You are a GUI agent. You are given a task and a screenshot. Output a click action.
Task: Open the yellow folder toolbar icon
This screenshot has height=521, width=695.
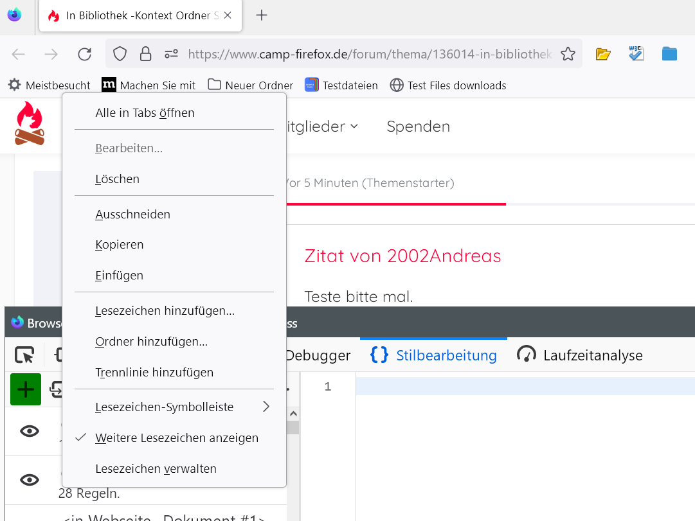coord(602,54)
